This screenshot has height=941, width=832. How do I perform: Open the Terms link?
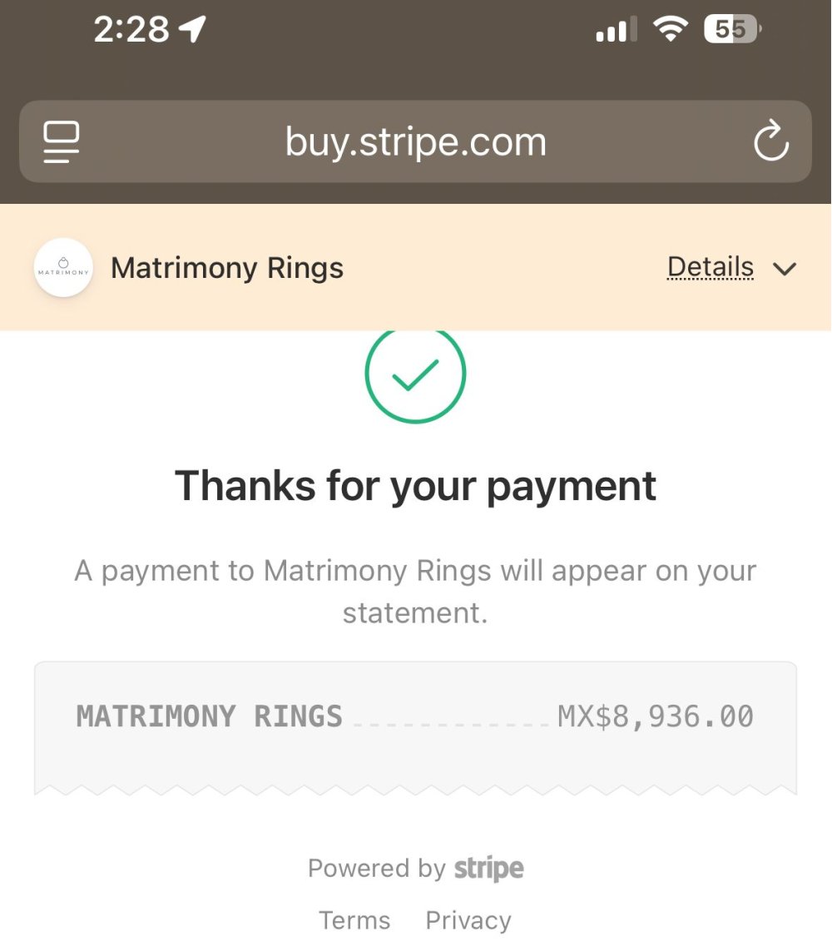[x=354, y=920]
